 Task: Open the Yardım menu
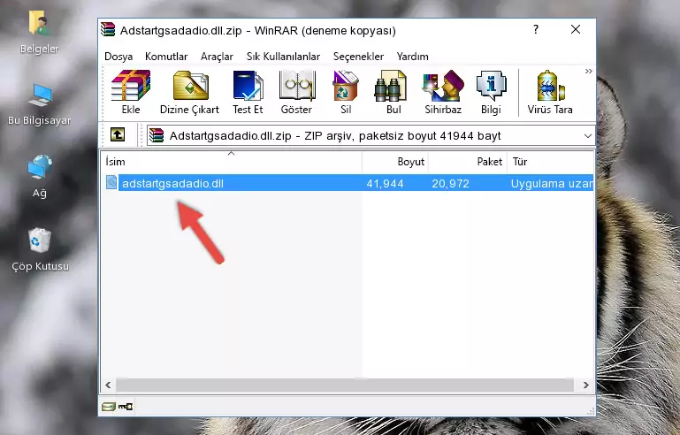412,57
